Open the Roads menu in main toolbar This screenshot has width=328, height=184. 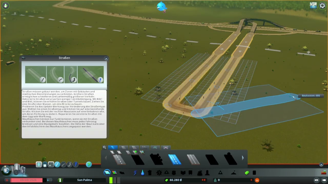pos(107,172)
